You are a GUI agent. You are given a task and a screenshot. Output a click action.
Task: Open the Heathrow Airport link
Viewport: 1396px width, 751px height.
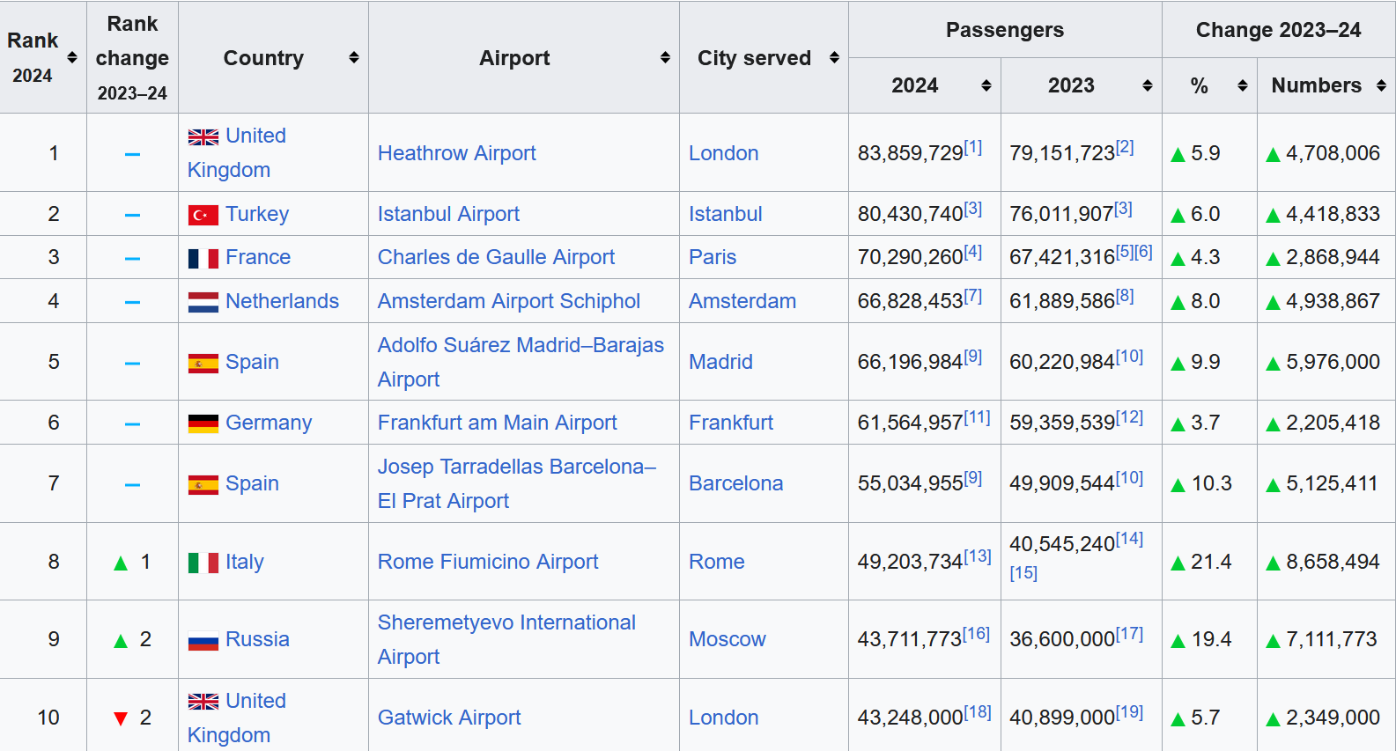[456, 153]
